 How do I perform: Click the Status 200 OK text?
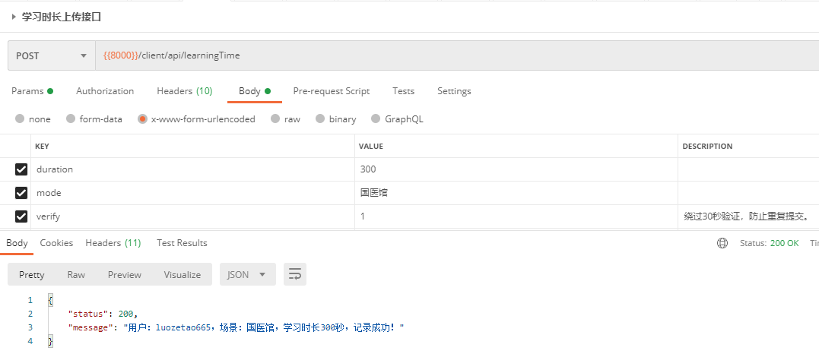point(770,243)
